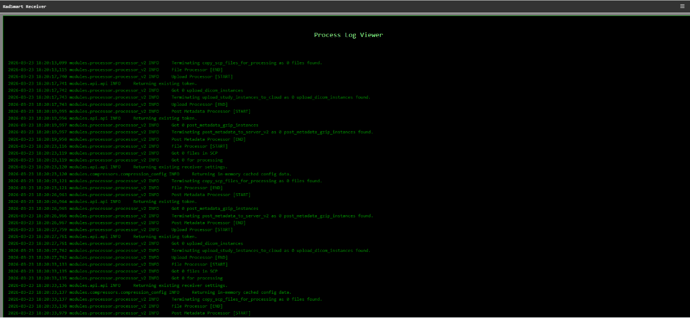Select the 18:20:23,119 Got 0 for processing line

115,160
